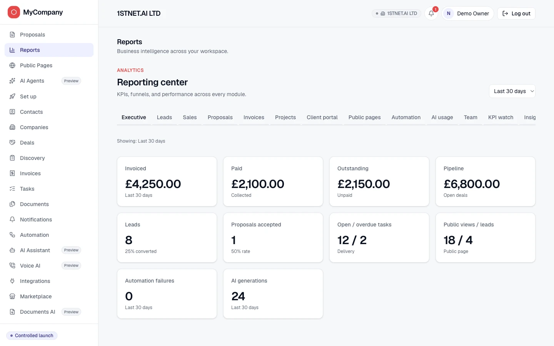Open the Invoices report tab
The height and width of the screenshot is (346, 554).
click(254, 117)
